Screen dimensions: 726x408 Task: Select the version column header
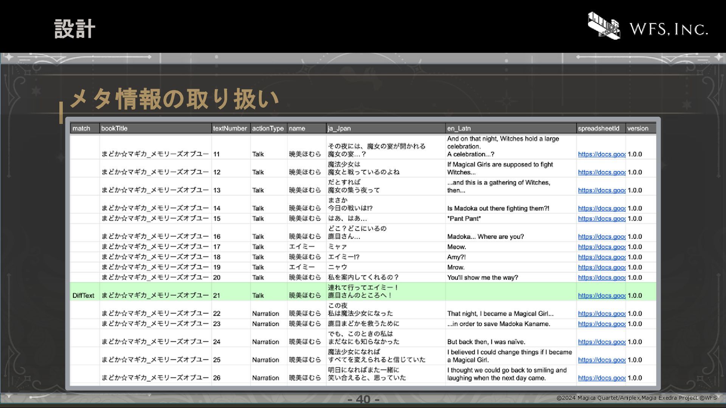(641, 128)
